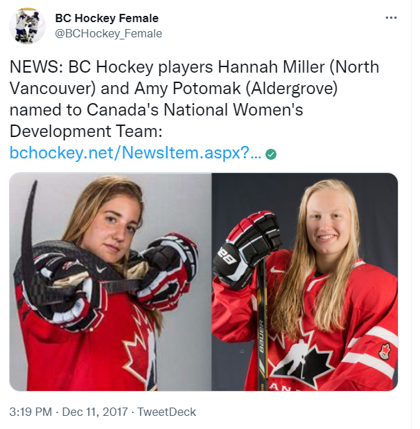Screen dimensions: 420x429
Task: Click the Canada patch on the right jersey sleeve
Action: (385, 351)
